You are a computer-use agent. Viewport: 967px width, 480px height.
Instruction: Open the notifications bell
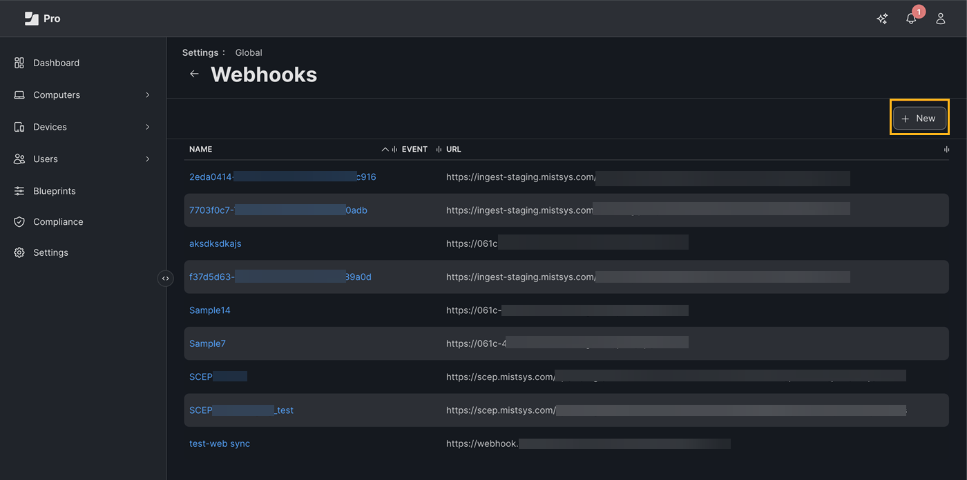911,19
